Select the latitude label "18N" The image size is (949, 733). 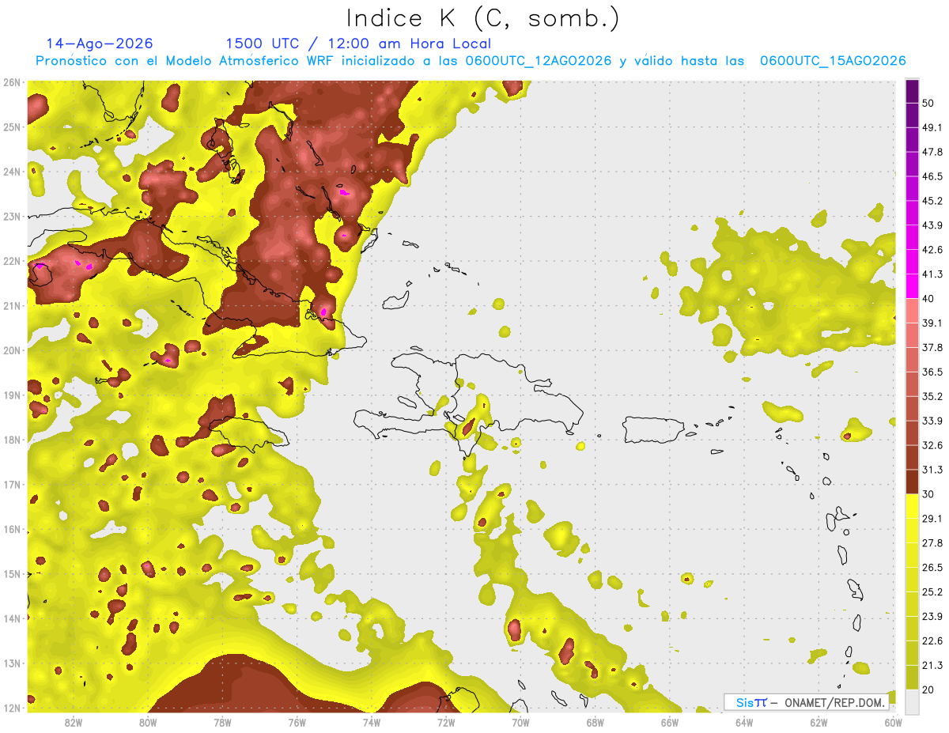pyautogui.click(x=12, y=440)
